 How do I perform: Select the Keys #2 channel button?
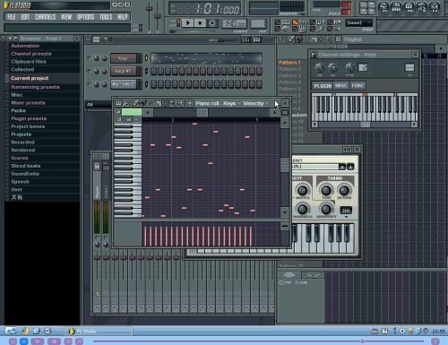click(124, 71)
